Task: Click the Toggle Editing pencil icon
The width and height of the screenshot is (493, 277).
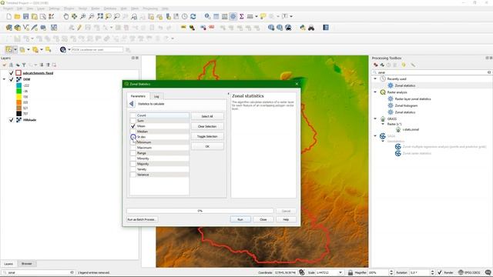Action: [79, 28]
